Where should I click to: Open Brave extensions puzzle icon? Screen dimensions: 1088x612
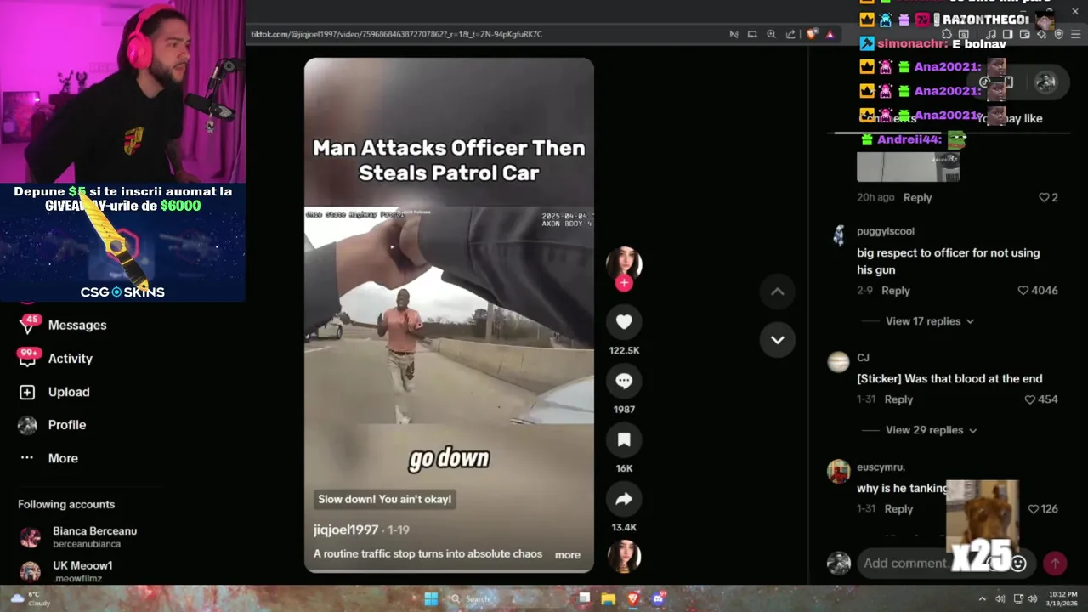(946, 34)
